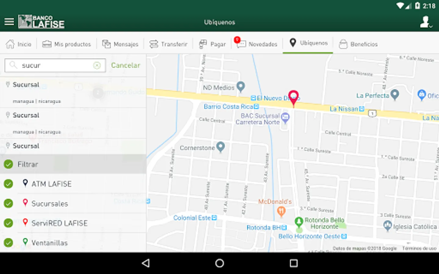Tap the Banco LAFISE logo

[x=41, y=22]
